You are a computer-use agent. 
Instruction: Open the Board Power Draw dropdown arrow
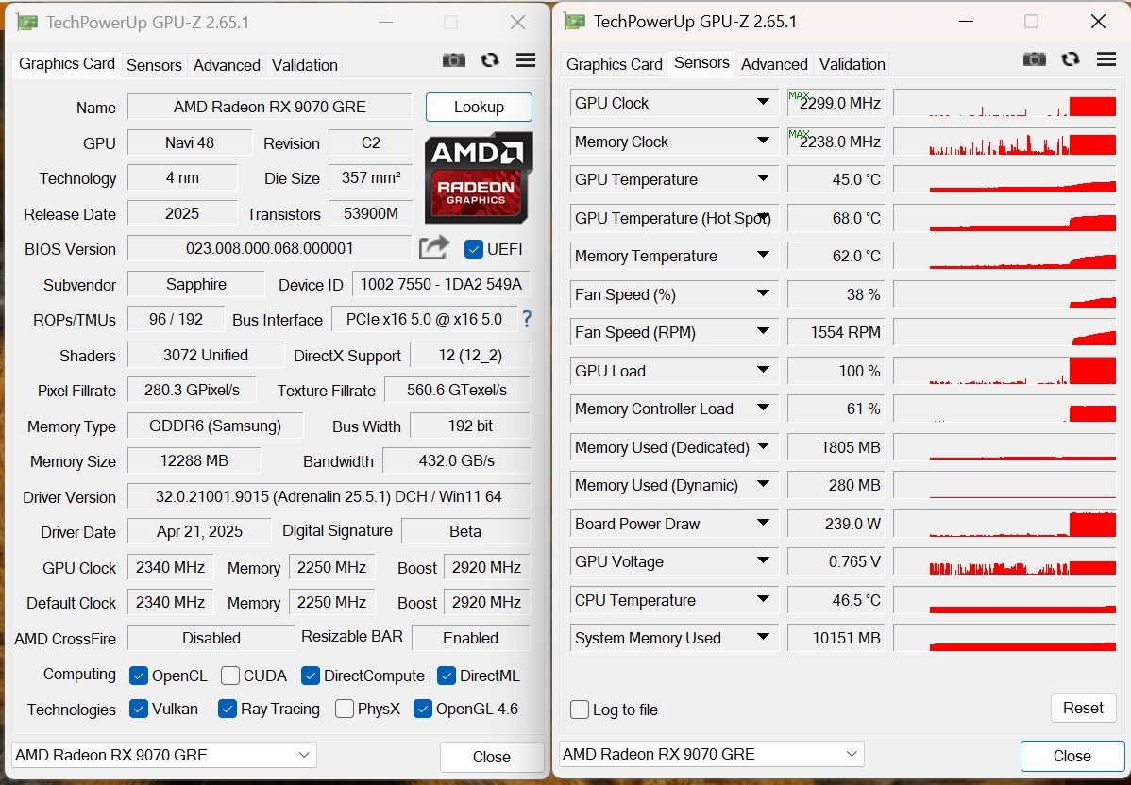coord(763,524)
